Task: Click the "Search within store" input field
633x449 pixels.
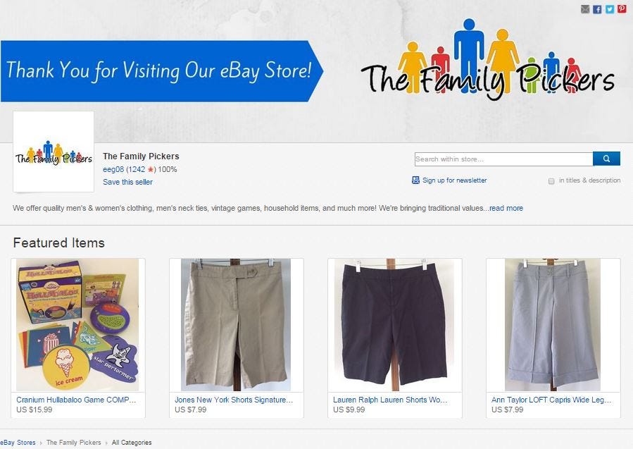Action: click(x=503, y=158)
